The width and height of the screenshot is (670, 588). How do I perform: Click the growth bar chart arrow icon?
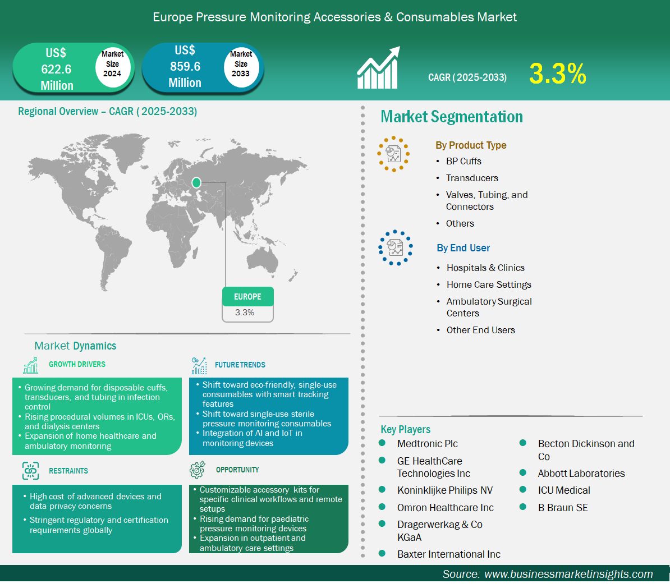coord(378,68)
